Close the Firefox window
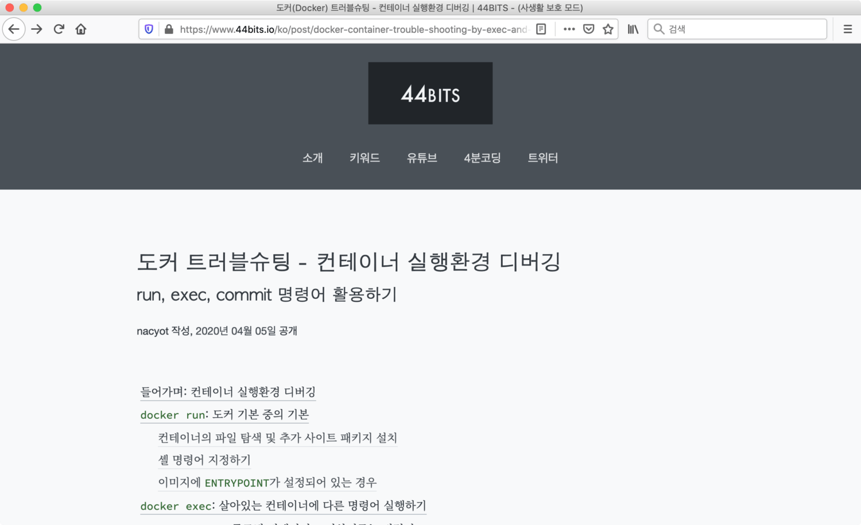861x525 pixels. coord(9,7)
